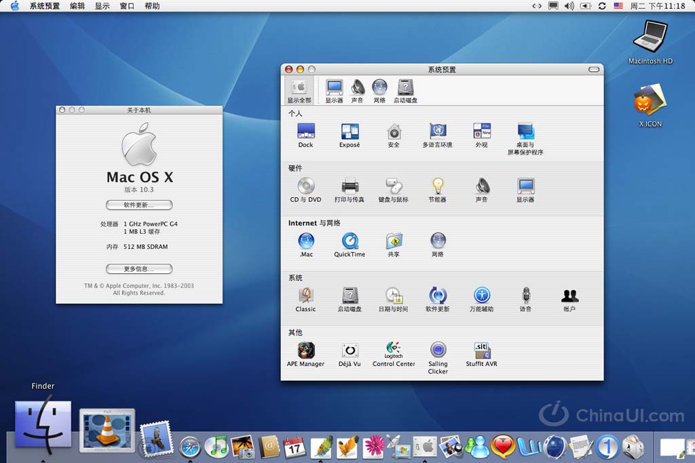The height and width of the screenshot is (463, 695).
Task: Select the Macintosh HD desktop icon
Action: click(x=650, y=43)
